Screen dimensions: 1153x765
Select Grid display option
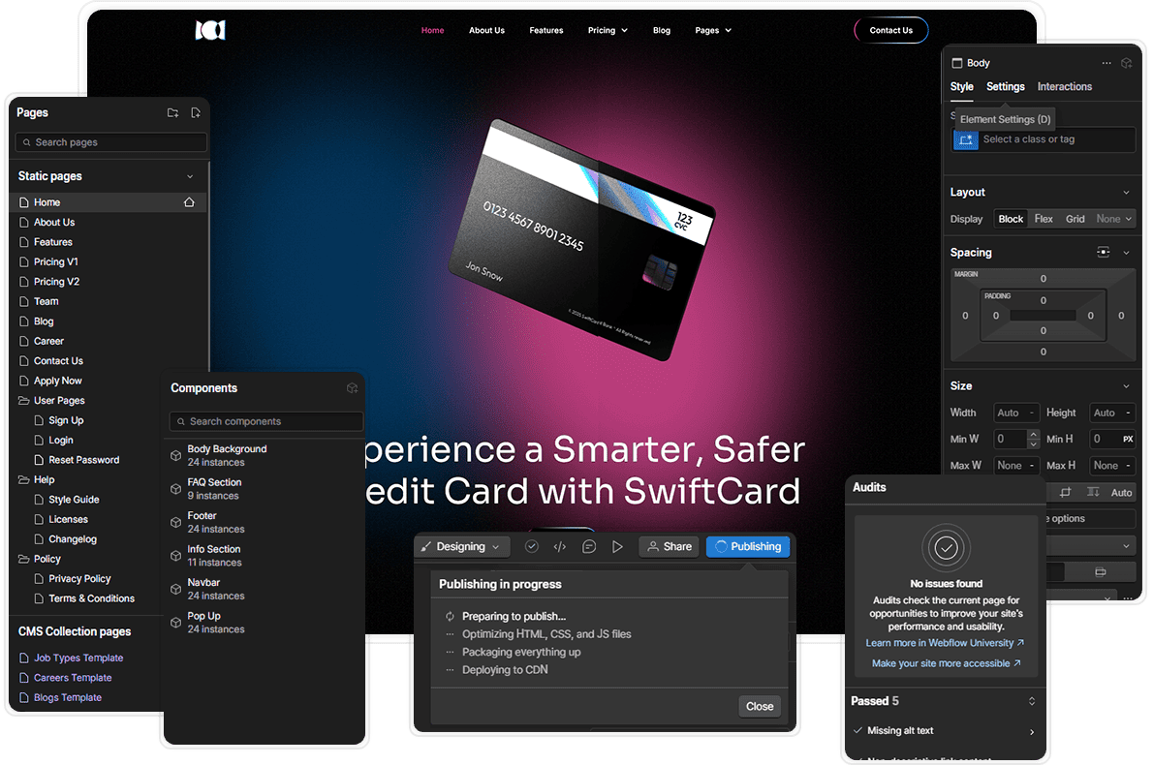coord(1075,219)
